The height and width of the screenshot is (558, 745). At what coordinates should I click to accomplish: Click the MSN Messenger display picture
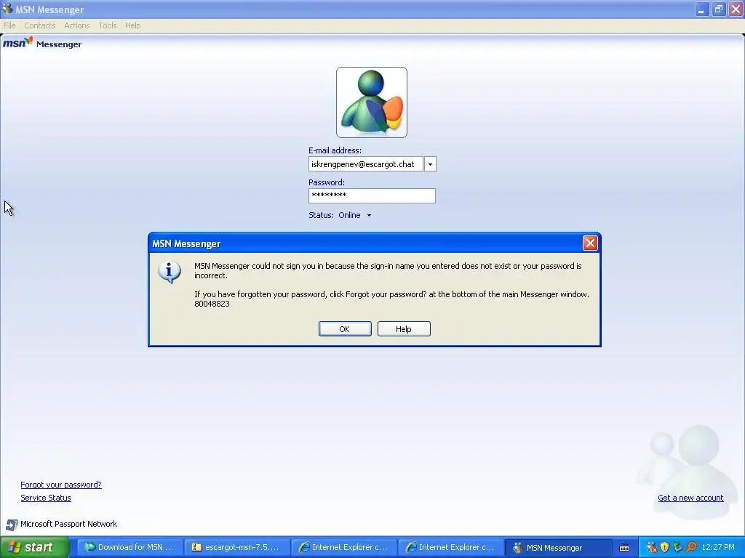(372, 102)
